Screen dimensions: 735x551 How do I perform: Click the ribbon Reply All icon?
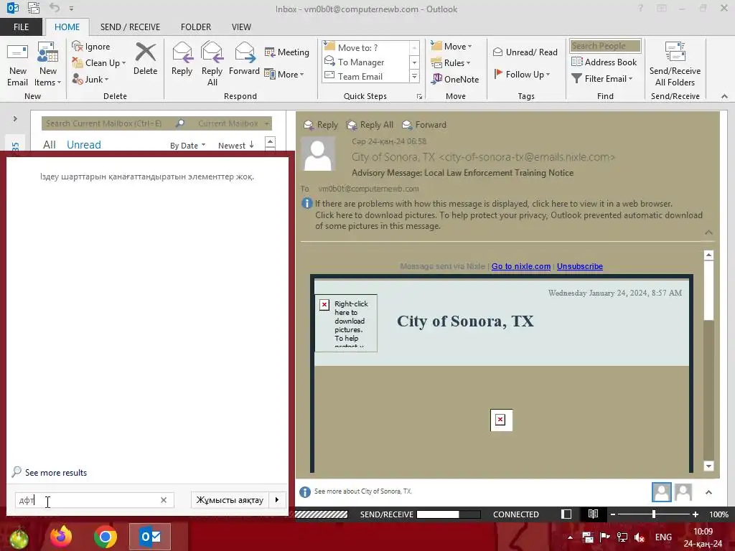(x=212, y=65)
